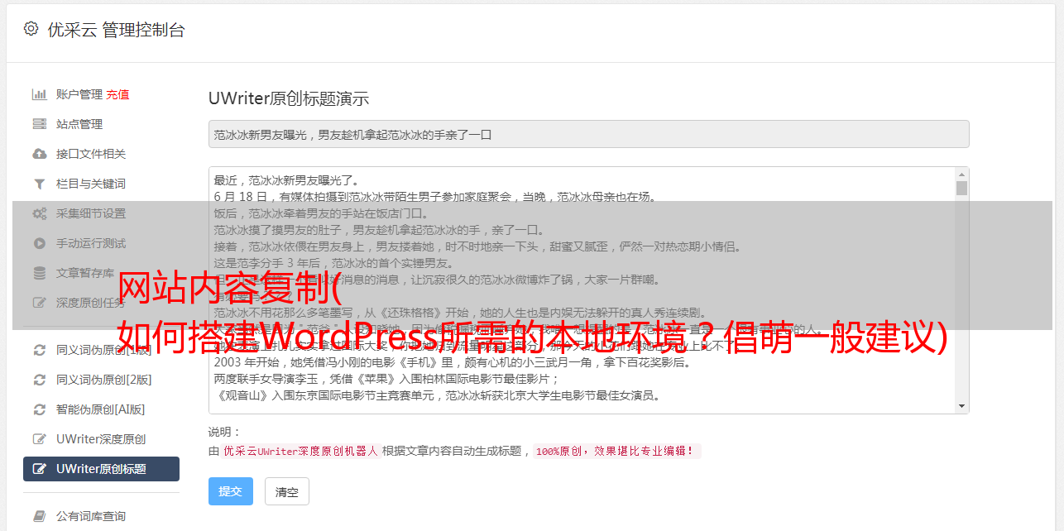Click the textarea scrollbar thumb
The width and height of the screenshot is (1064, 531).
(961, 188)
